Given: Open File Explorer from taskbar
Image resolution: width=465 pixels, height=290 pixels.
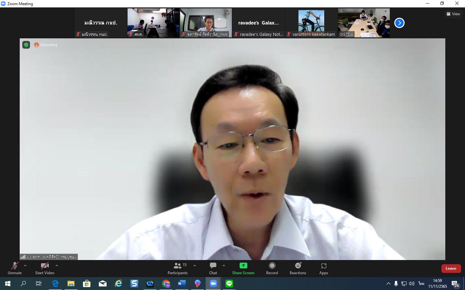Looking at the screenshot, I should (71, 284).
